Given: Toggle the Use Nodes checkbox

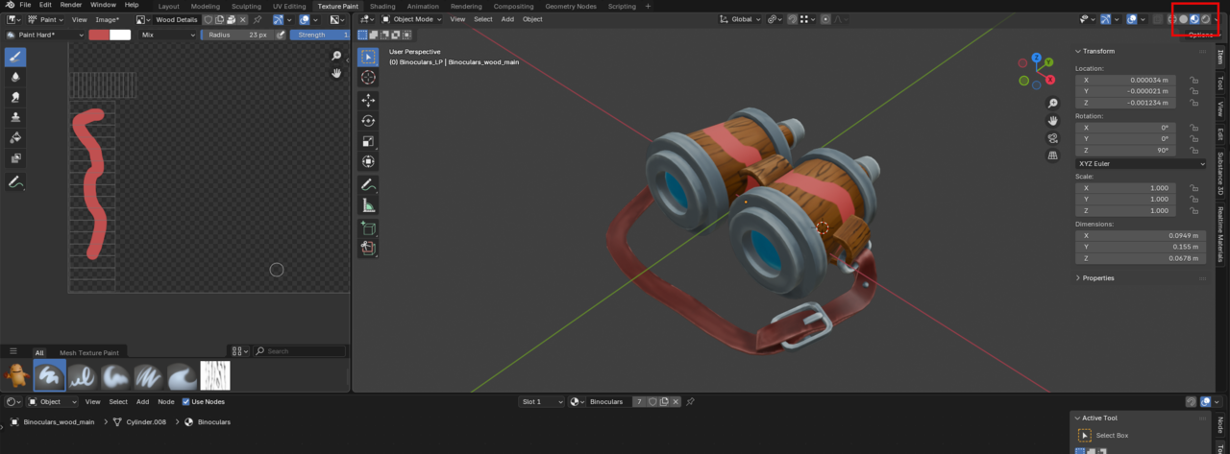Looking at the screenshot, I should click(x=186, y=402).
